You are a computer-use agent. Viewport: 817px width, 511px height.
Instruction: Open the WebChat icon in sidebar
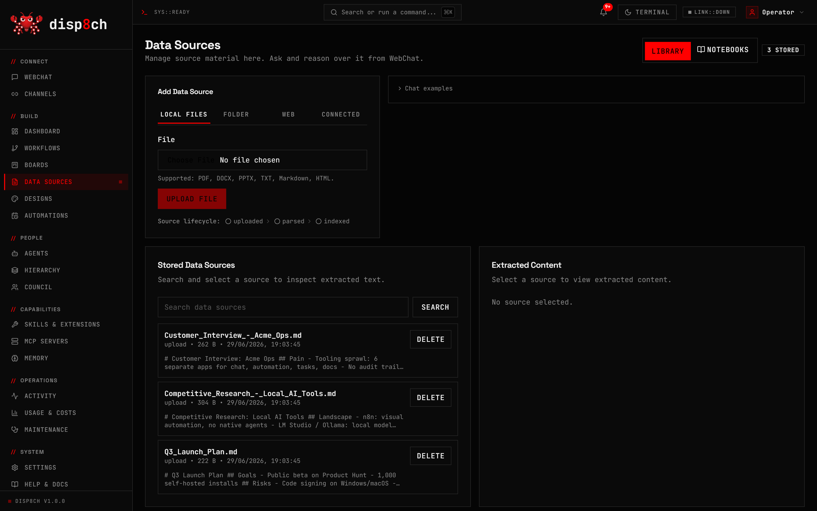point(15,77)
